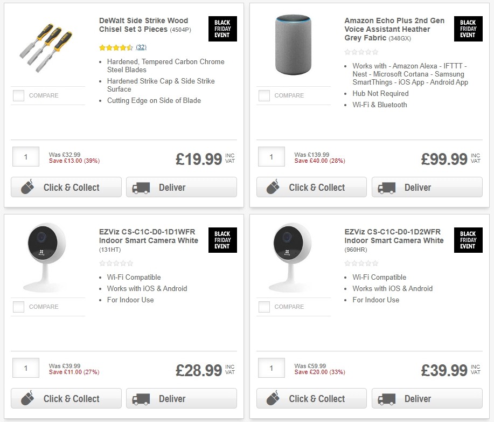Image resolution: width=494 pixels, height=422 pixels.
Task: Click the truck icon on DeWalt's Deliver button
Action: tap(141, 187)
